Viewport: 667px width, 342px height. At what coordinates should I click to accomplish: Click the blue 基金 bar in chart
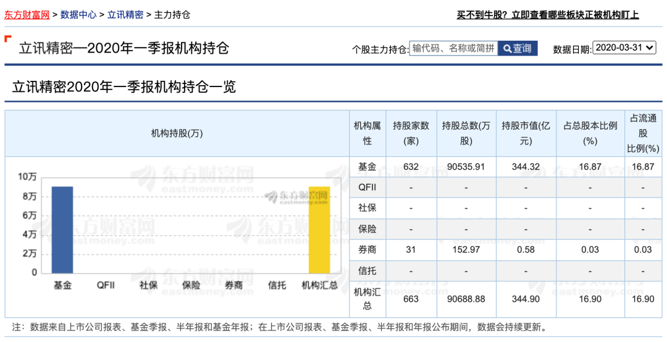coord(62,230)
